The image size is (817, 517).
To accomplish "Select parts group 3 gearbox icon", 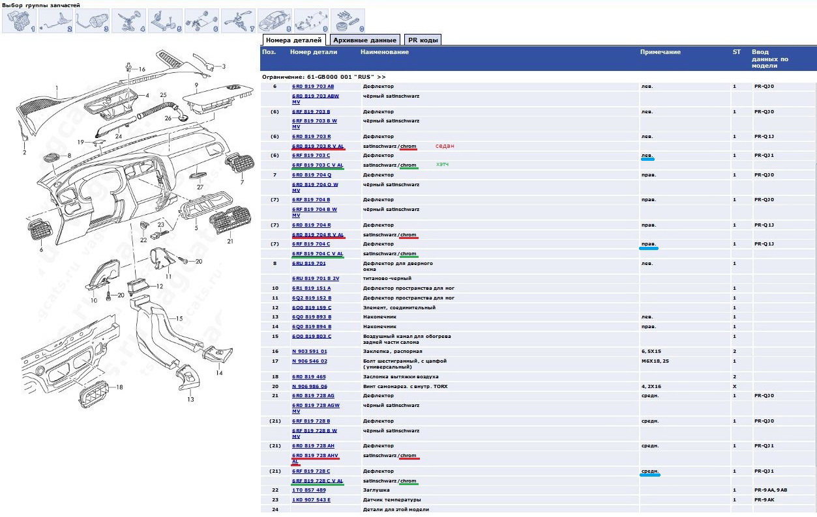I will pos(92,21).
